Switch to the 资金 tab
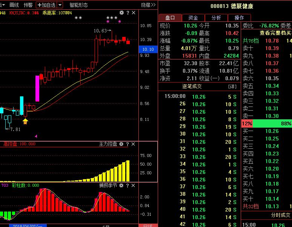The width and height of the screenshot is (292, 227). coord(193,18)
